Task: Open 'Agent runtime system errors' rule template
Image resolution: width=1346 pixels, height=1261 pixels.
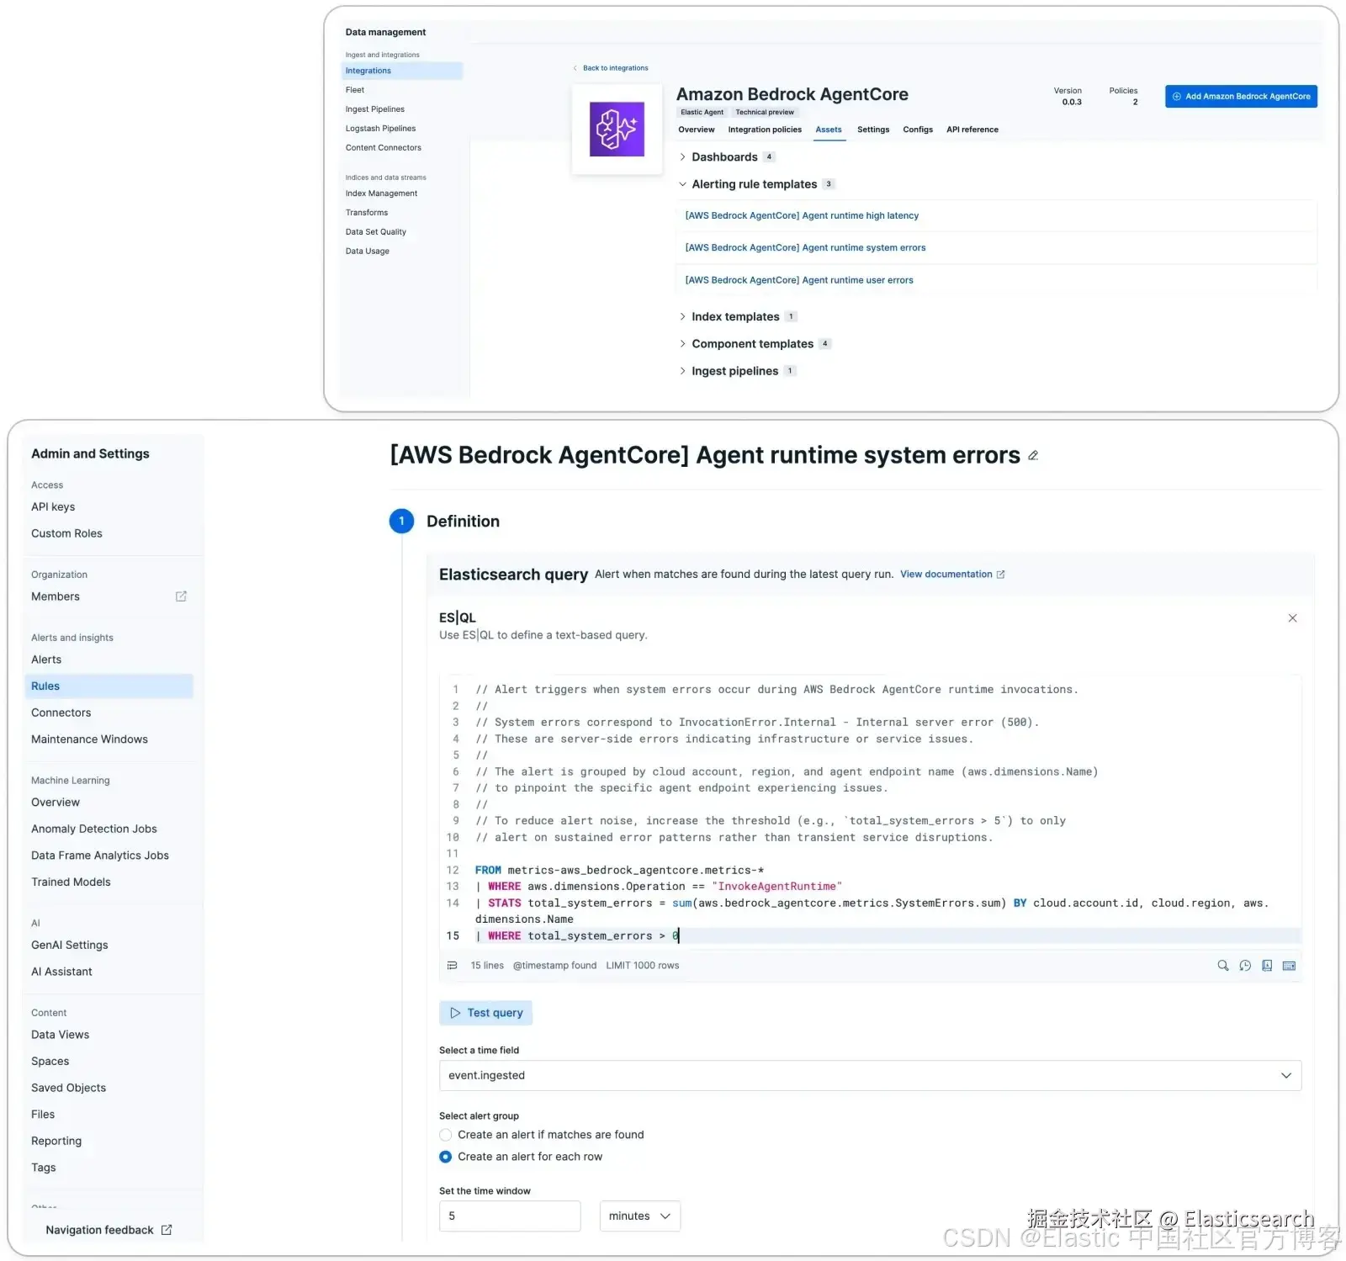Action: (x=805, y=248)
